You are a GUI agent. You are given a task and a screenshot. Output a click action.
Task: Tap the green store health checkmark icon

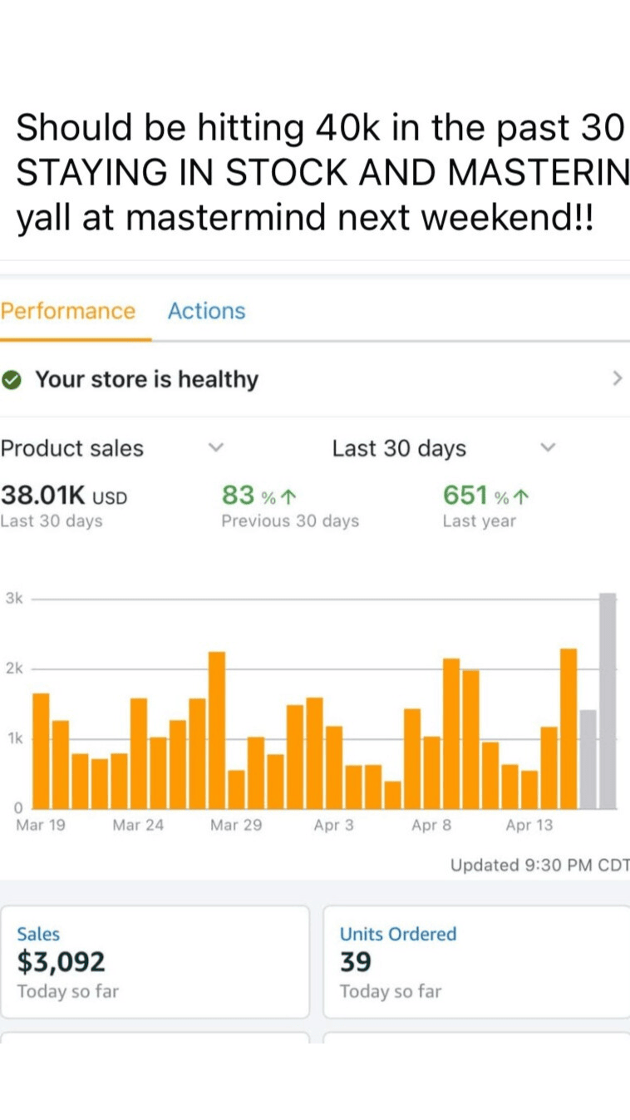click(12, 380)
